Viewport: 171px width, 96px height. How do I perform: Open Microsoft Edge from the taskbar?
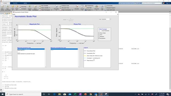(54, 94)
